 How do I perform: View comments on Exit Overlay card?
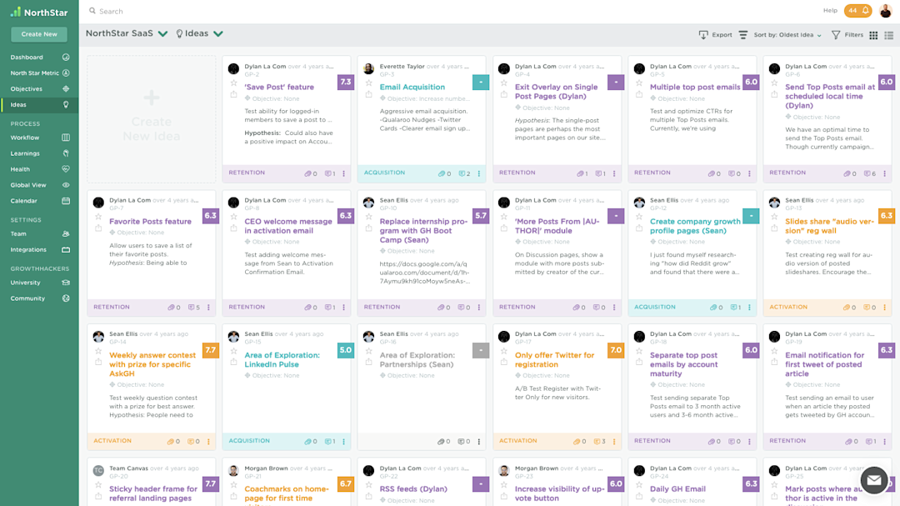pyautogui.click(x=600, y=173)
